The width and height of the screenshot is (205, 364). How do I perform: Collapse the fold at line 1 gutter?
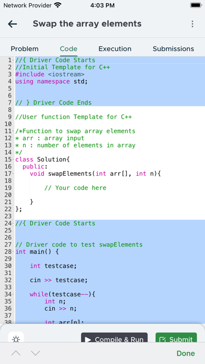pos(13,60)
